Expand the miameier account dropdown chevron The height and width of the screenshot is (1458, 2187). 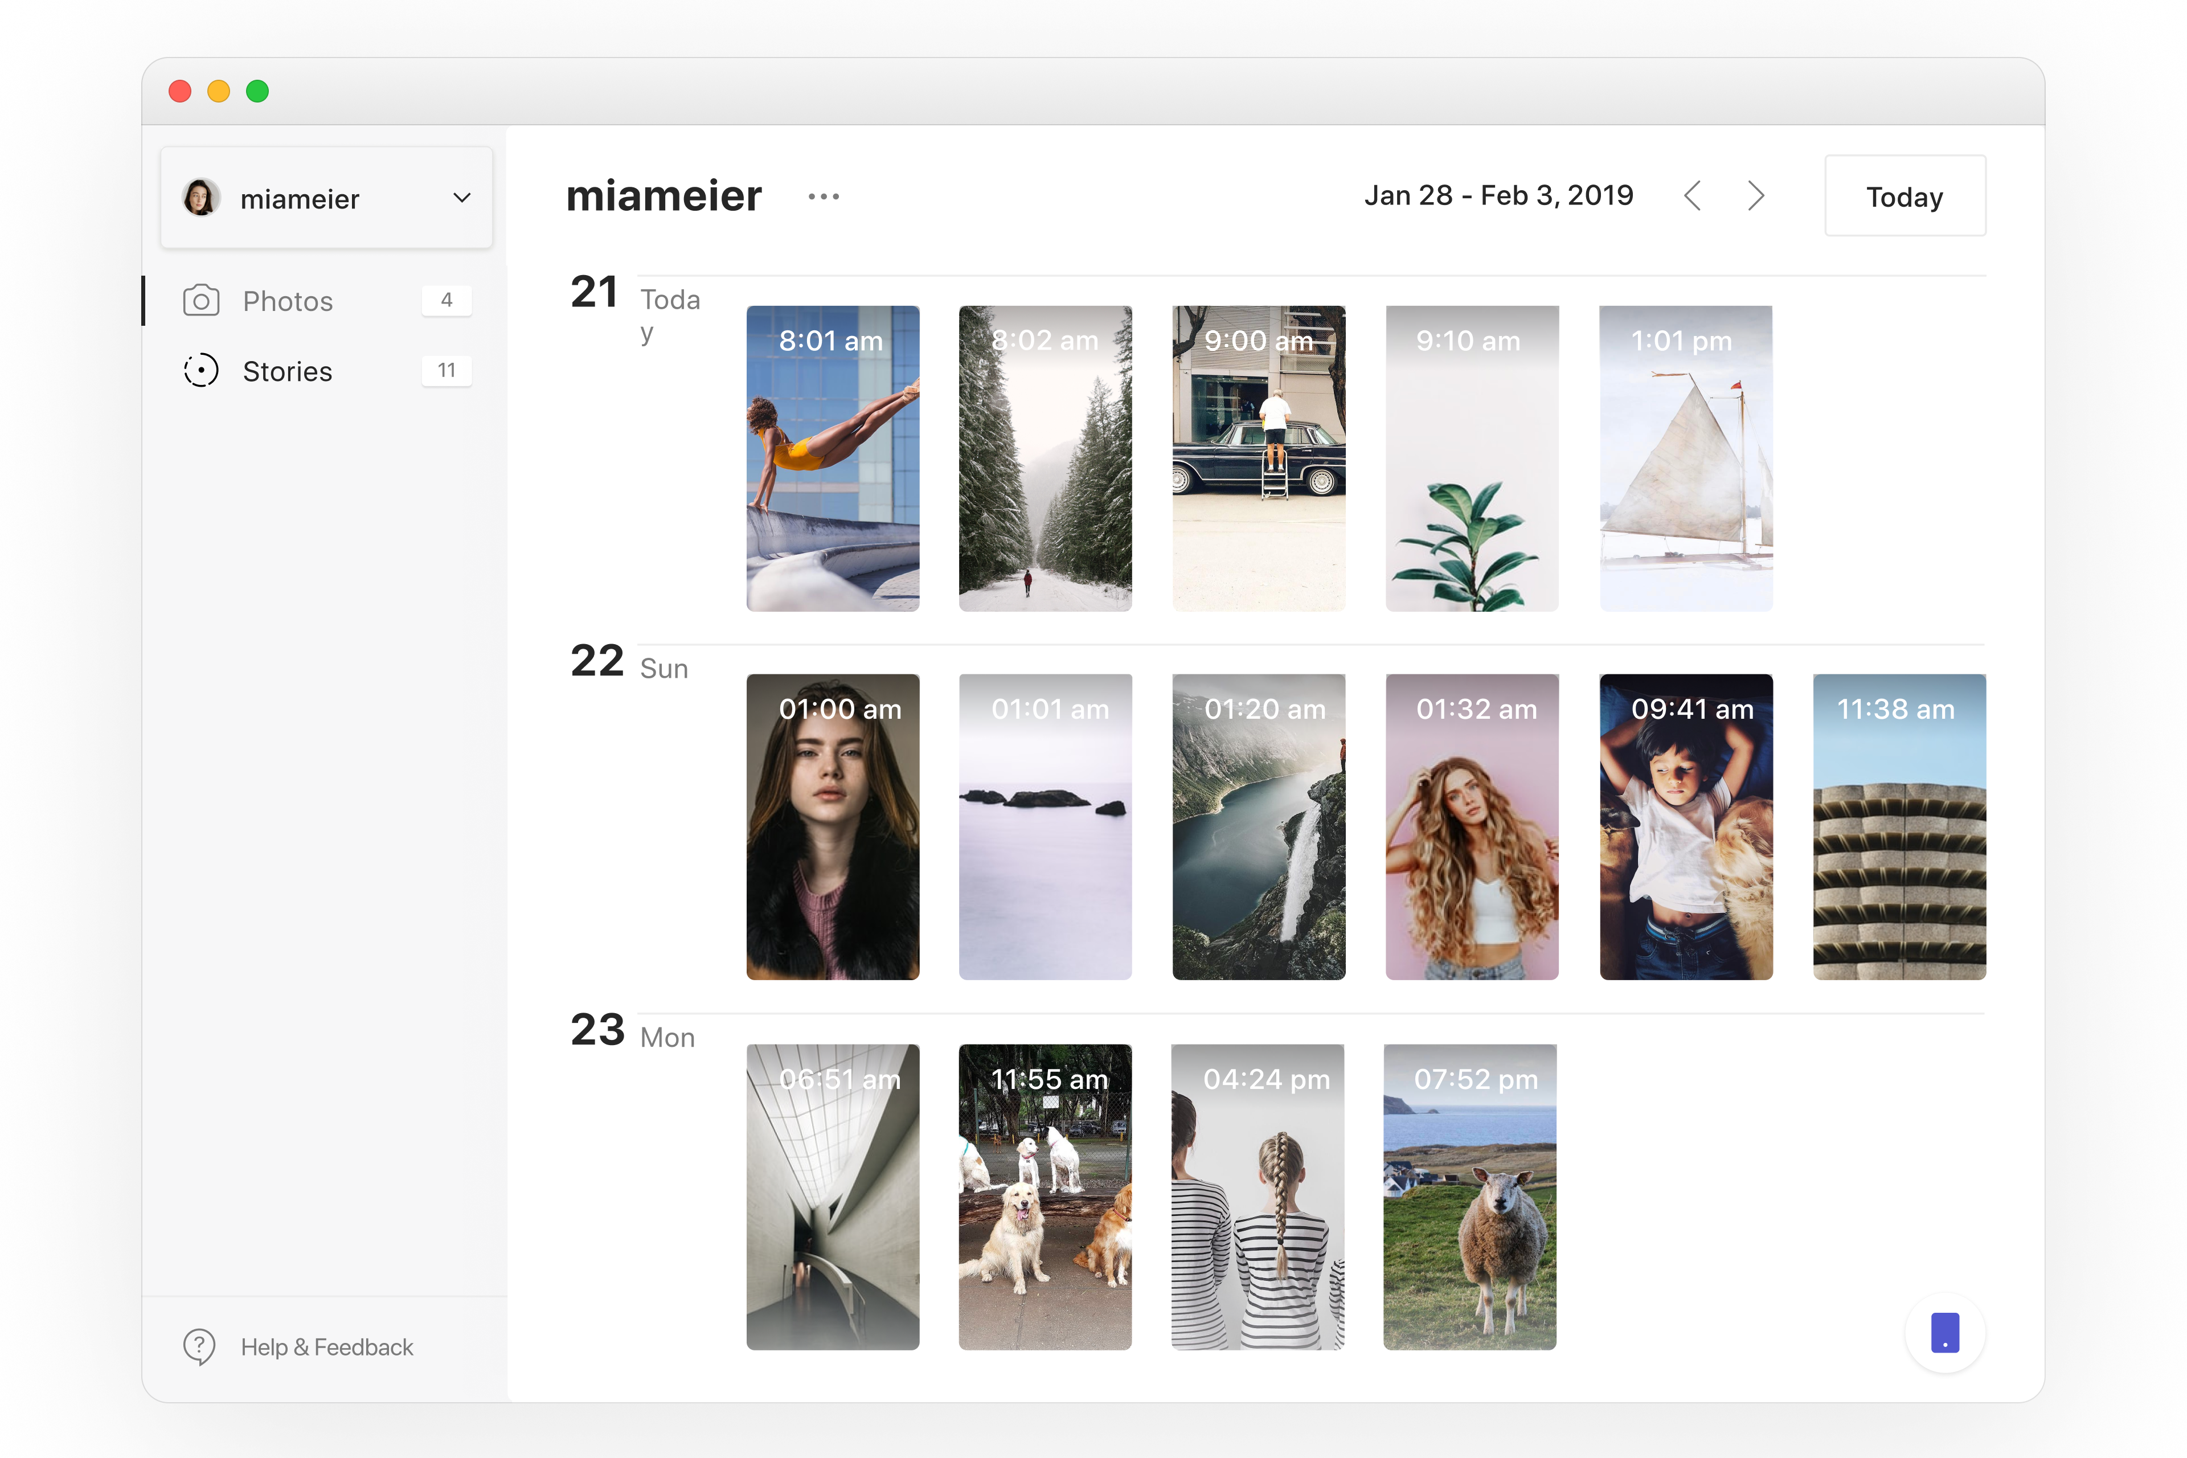[x=462, y=197]
